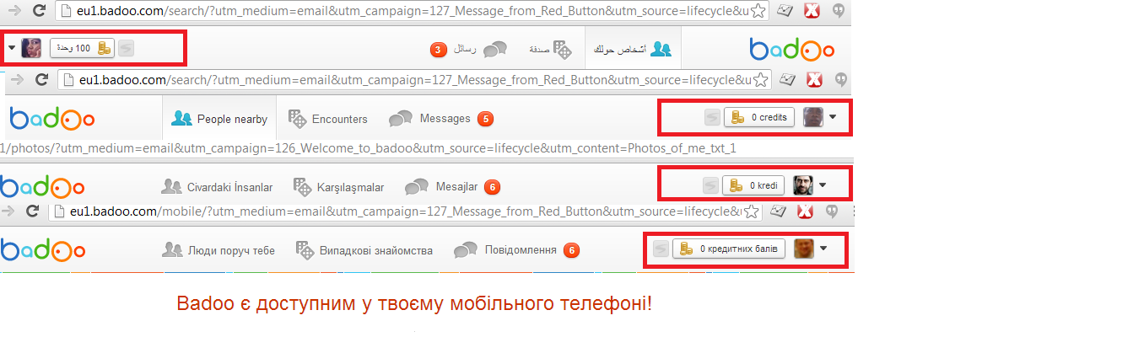
Task: Click forward arrow in the mobile URL bar
Action: pyautogui.click(x=7, y=211)
